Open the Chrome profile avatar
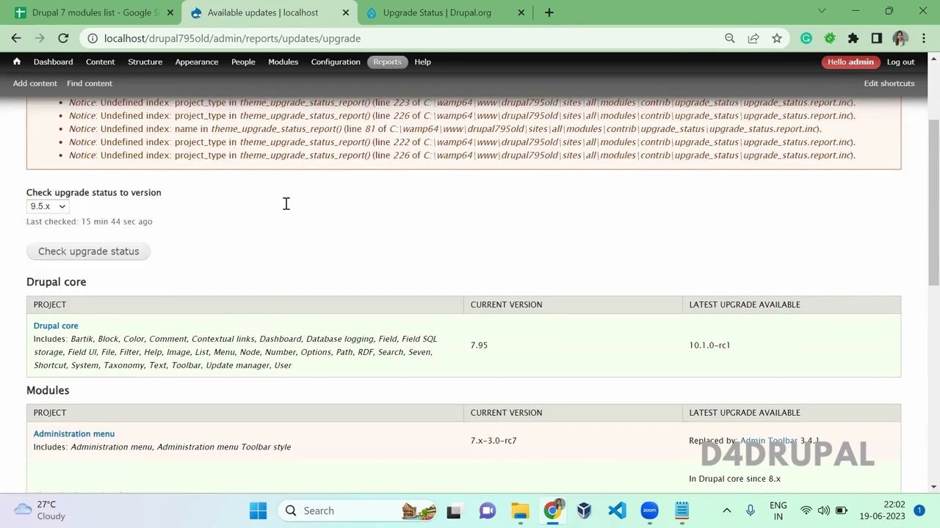This screenshot has height=528, width=940. click(900, 38)
